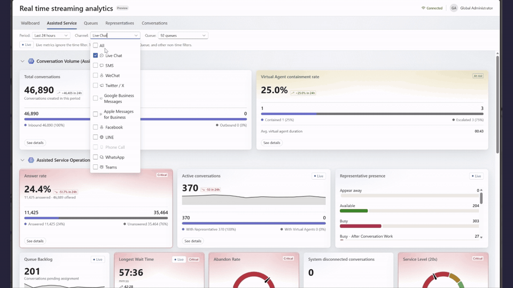Click the Available presence green bar
This screenshot has height=288, width=513.
(354, 211)
